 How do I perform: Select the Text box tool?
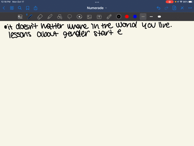tap(99, 17)
